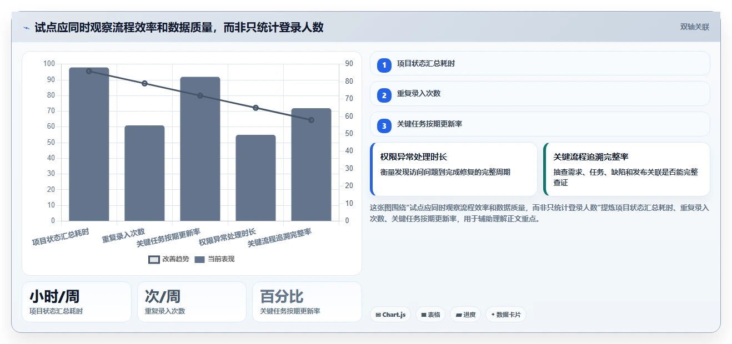Click the 表格 tag icon
The height and width of the screenshot is (344, 732).
pyautogui.click(x=424, y=315)
